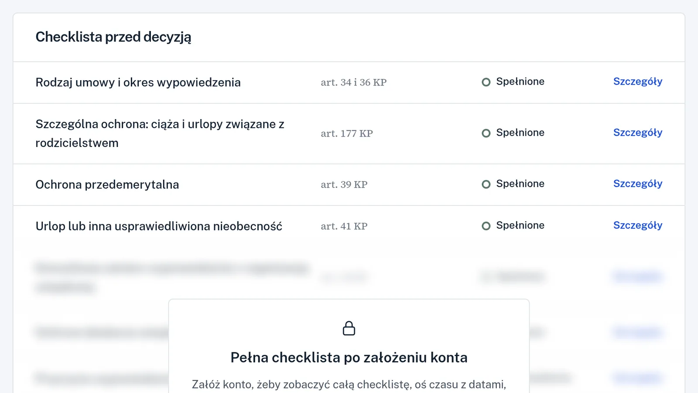698x393 pixels.
Task: Open Szczegóły for Rodzaj umowy row
Action: 637,82
